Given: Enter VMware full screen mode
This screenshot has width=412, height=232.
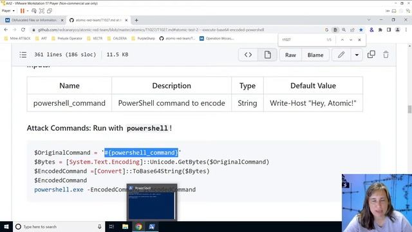Looking at the screenshot, I should click(42, 11).
